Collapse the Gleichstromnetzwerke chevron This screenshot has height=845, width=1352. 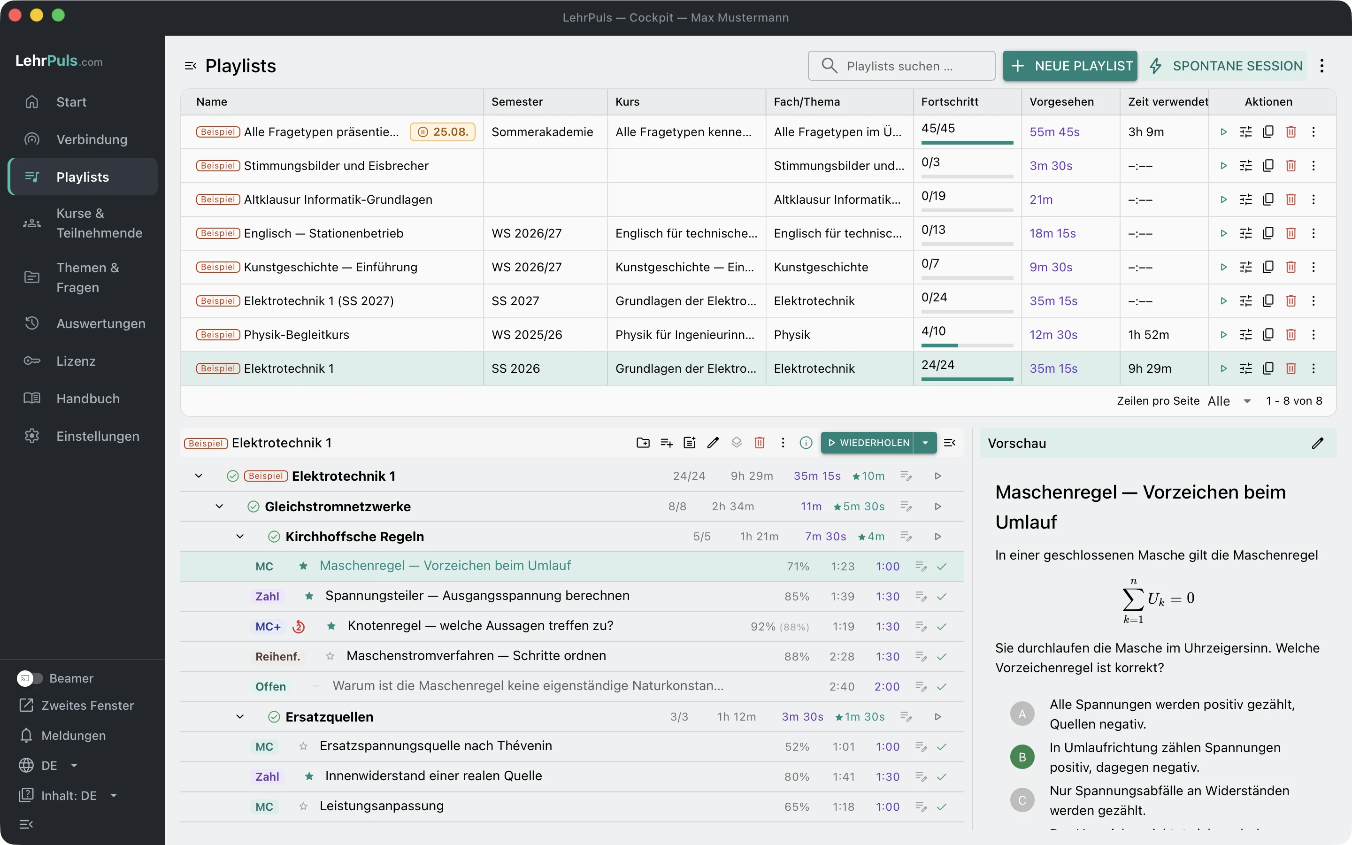pyautogui.click(x=219, y=507)
